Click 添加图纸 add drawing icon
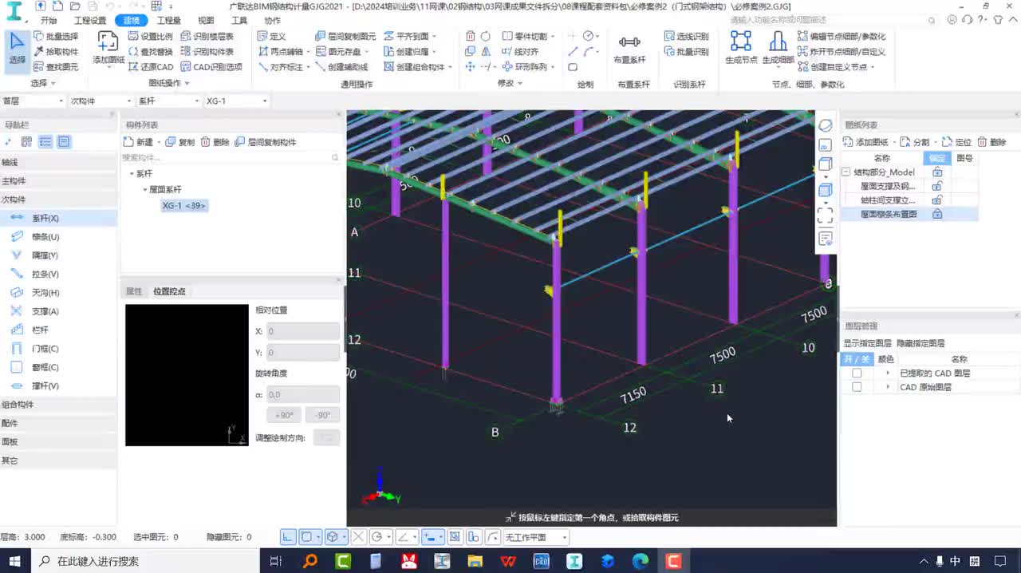 click(108, 41)
